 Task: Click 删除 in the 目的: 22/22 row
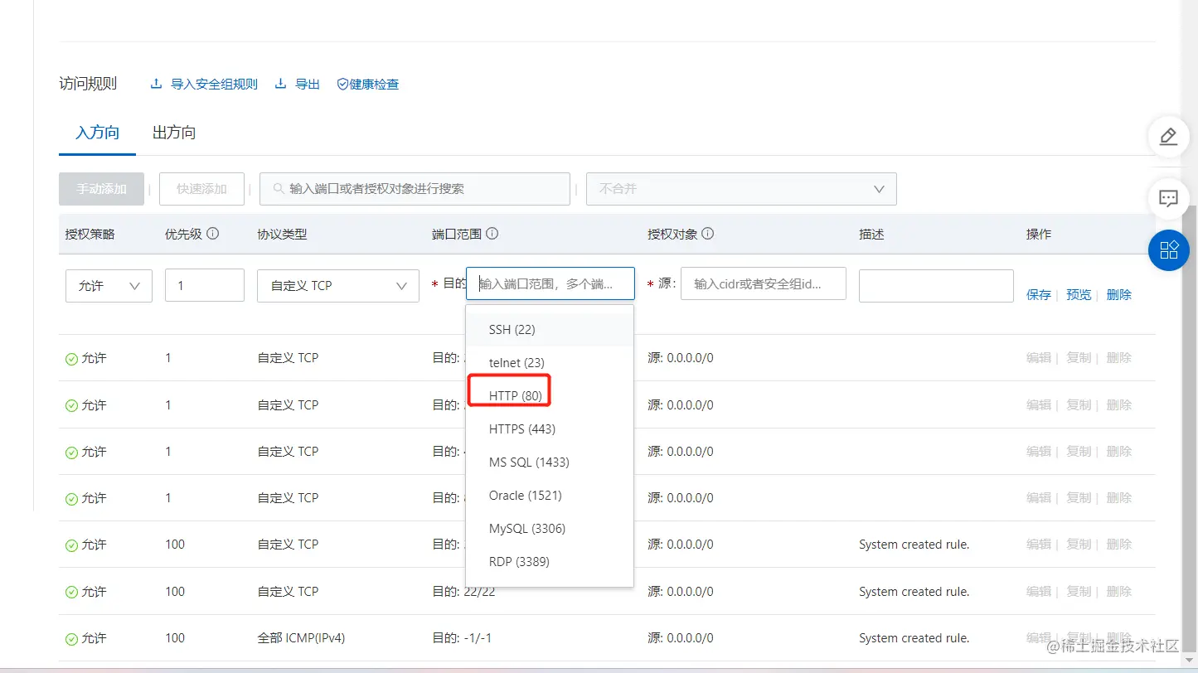point(1118,592)
